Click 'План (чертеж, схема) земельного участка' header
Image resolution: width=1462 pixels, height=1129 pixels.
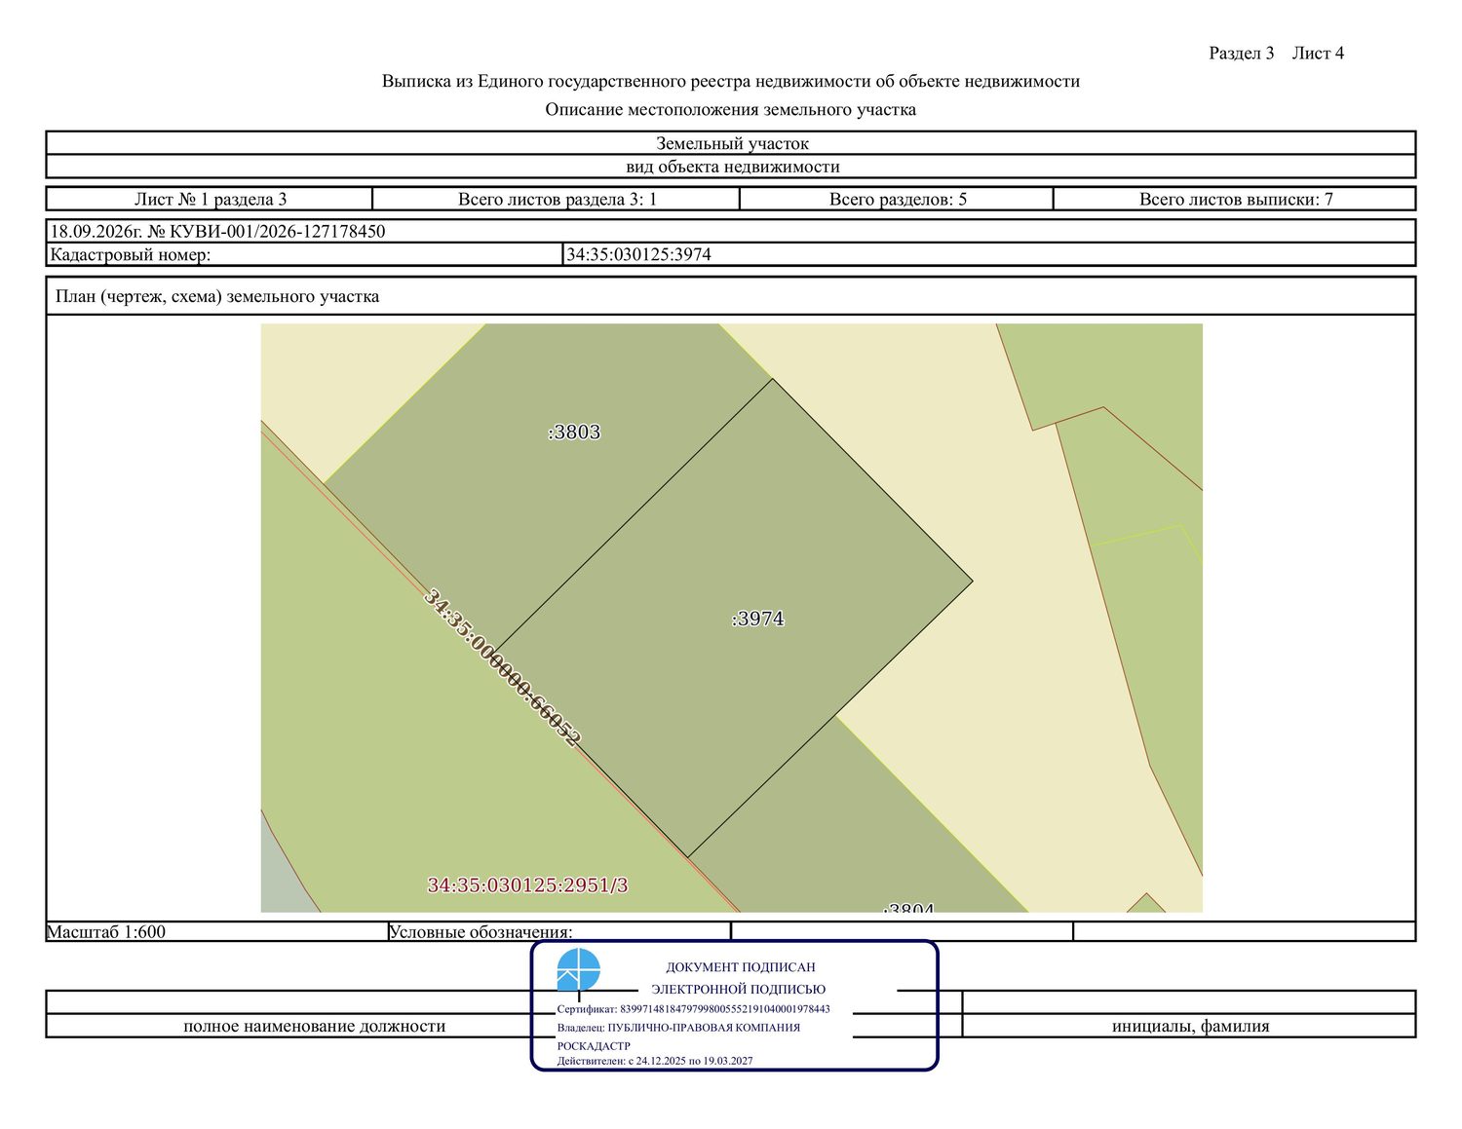(731, 296)
